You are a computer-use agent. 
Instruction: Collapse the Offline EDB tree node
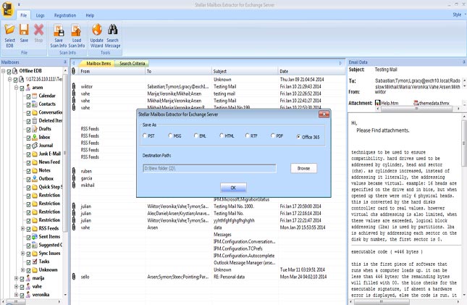4,71
